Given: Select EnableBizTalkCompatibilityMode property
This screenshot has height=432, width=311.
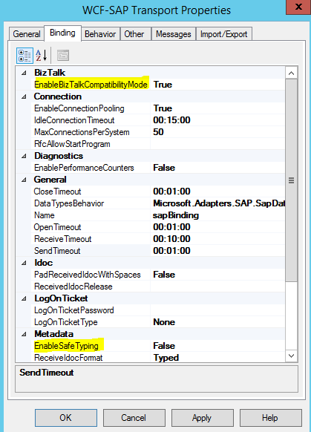Looking at the screenshot, I should coord(91,85).
